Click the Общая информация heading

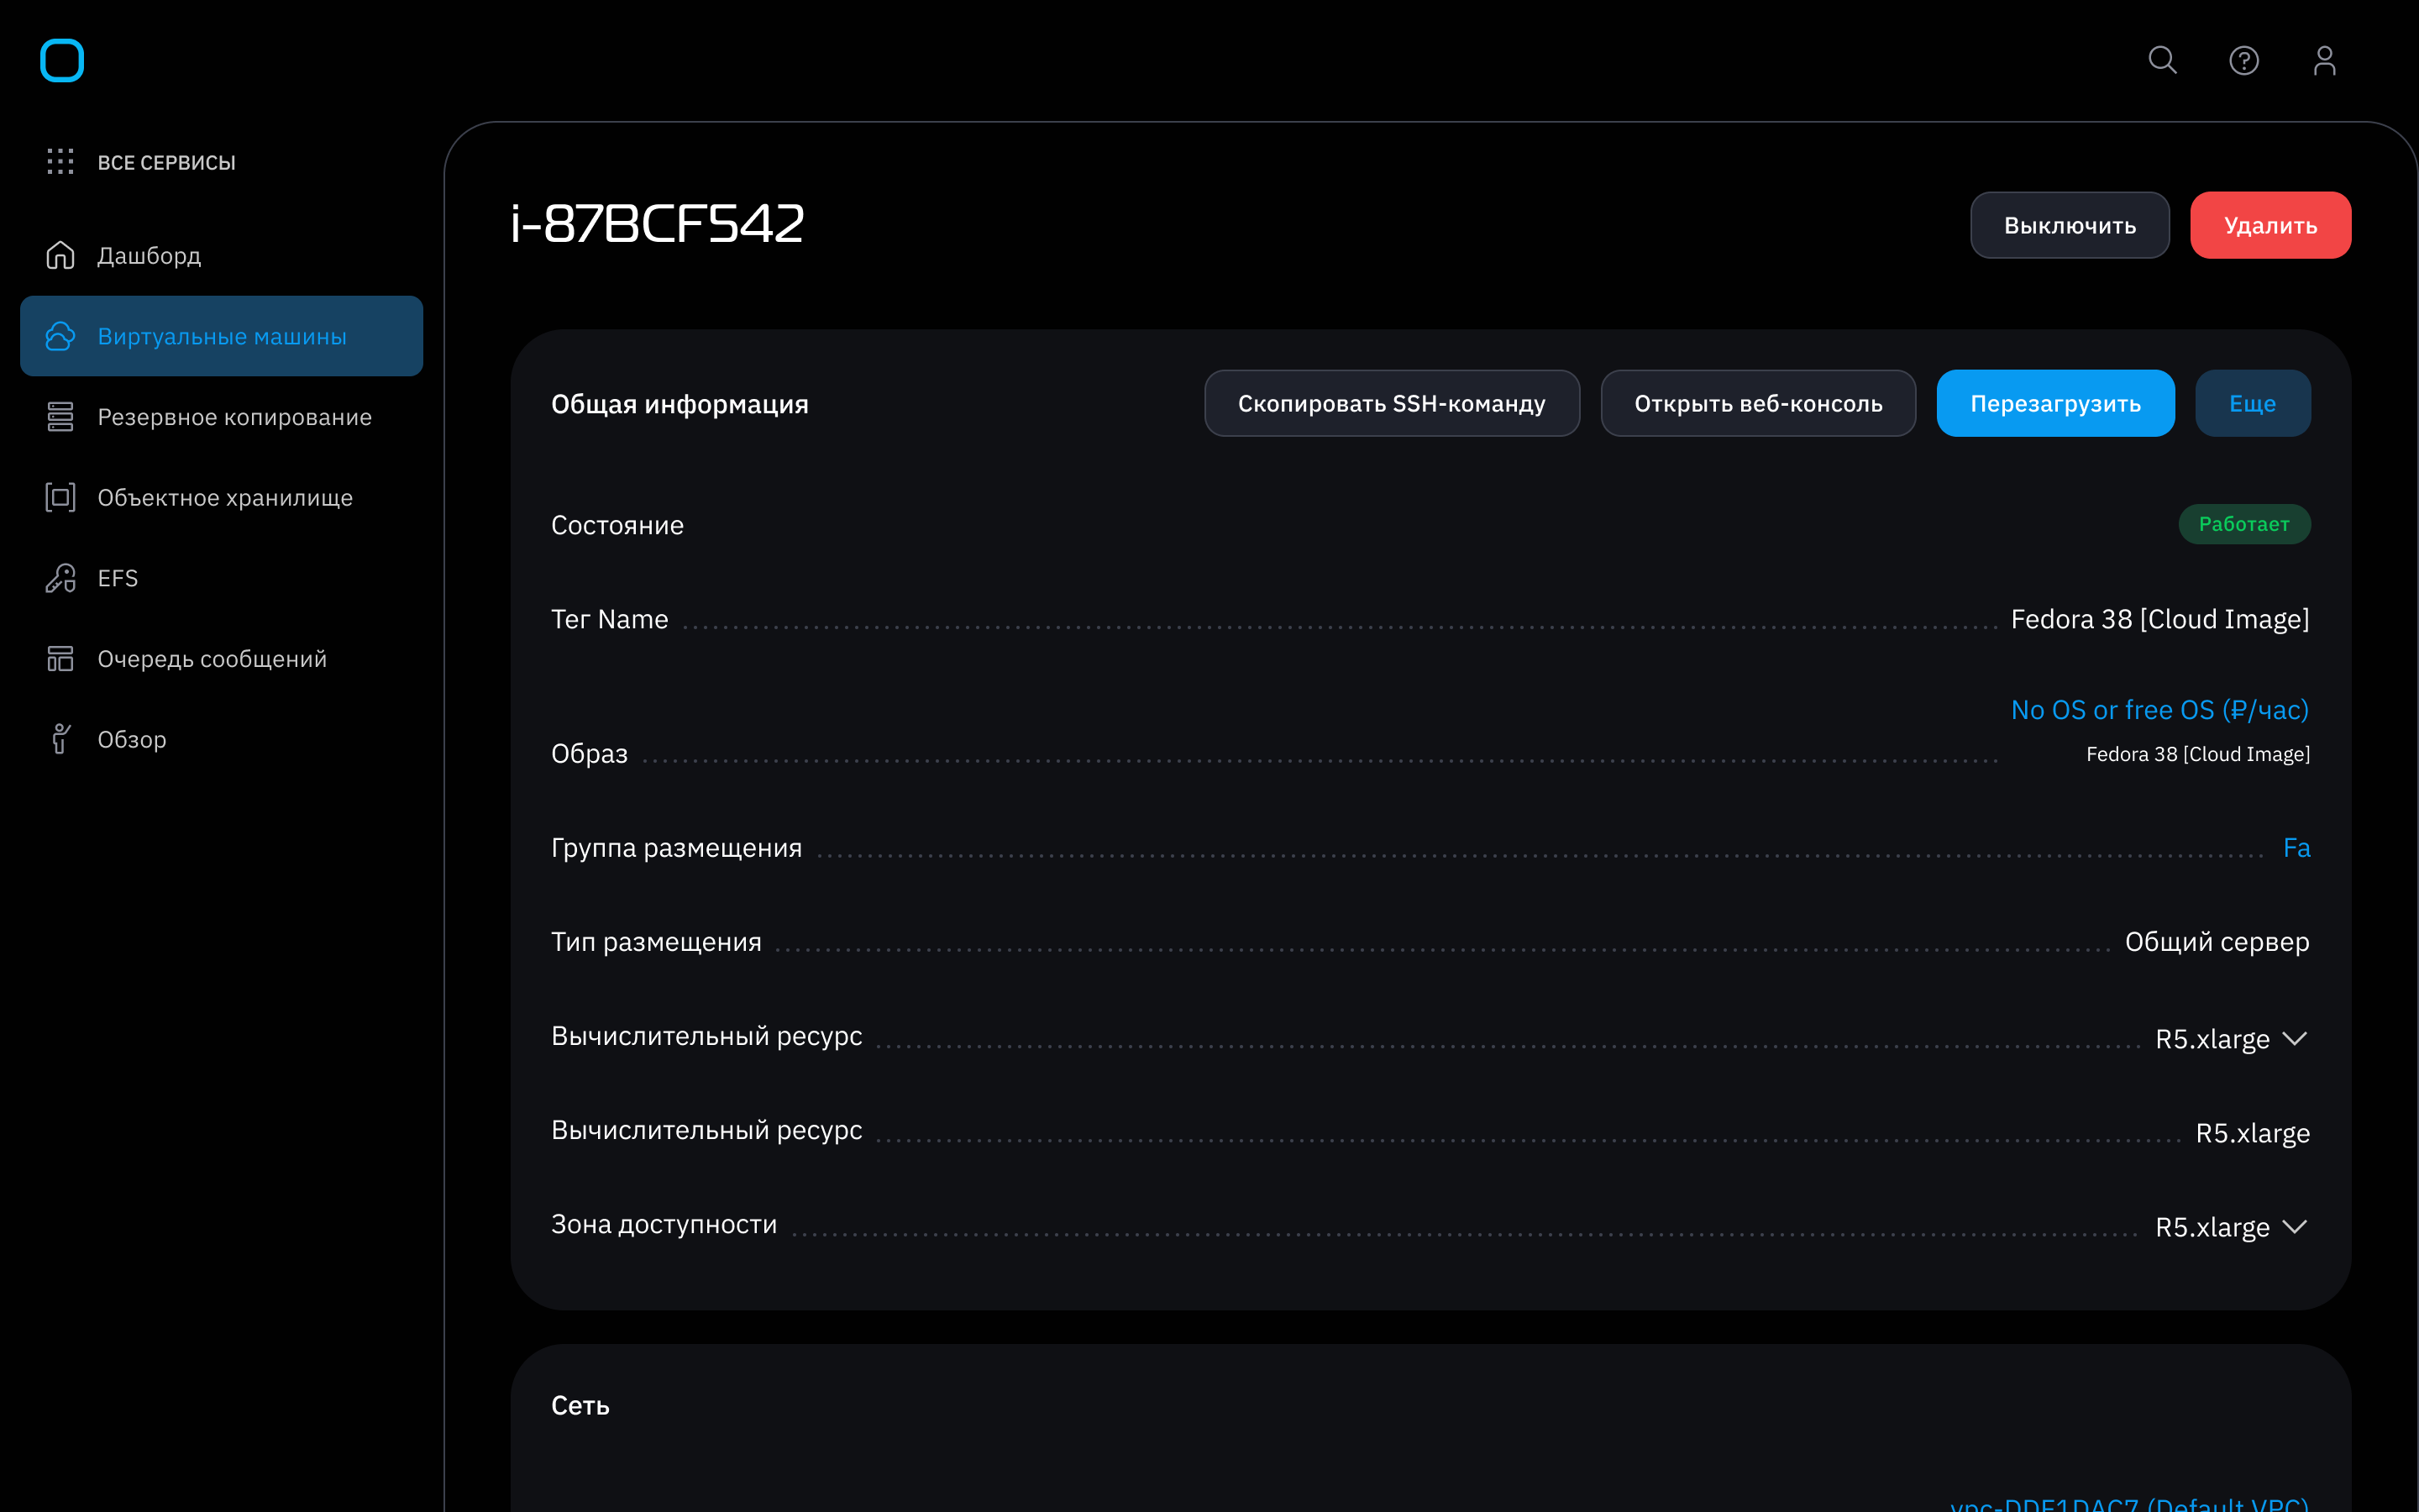click(680, 404)
